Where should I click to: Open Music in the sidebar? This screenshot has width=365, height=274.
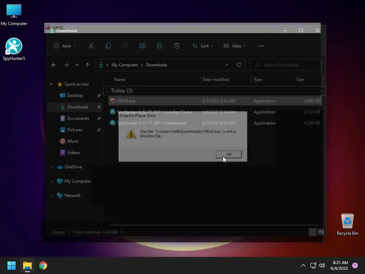(73, 141)
